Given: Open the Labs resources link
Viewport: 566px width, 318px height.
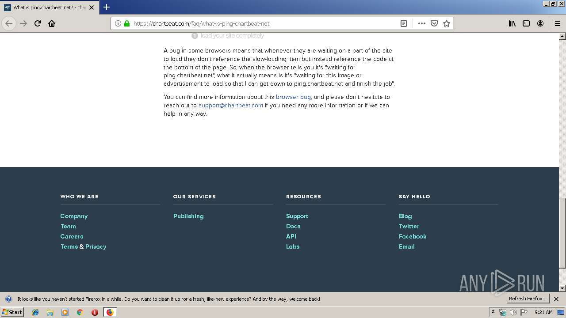Looking at the screenshot, I should coord(293,246).
